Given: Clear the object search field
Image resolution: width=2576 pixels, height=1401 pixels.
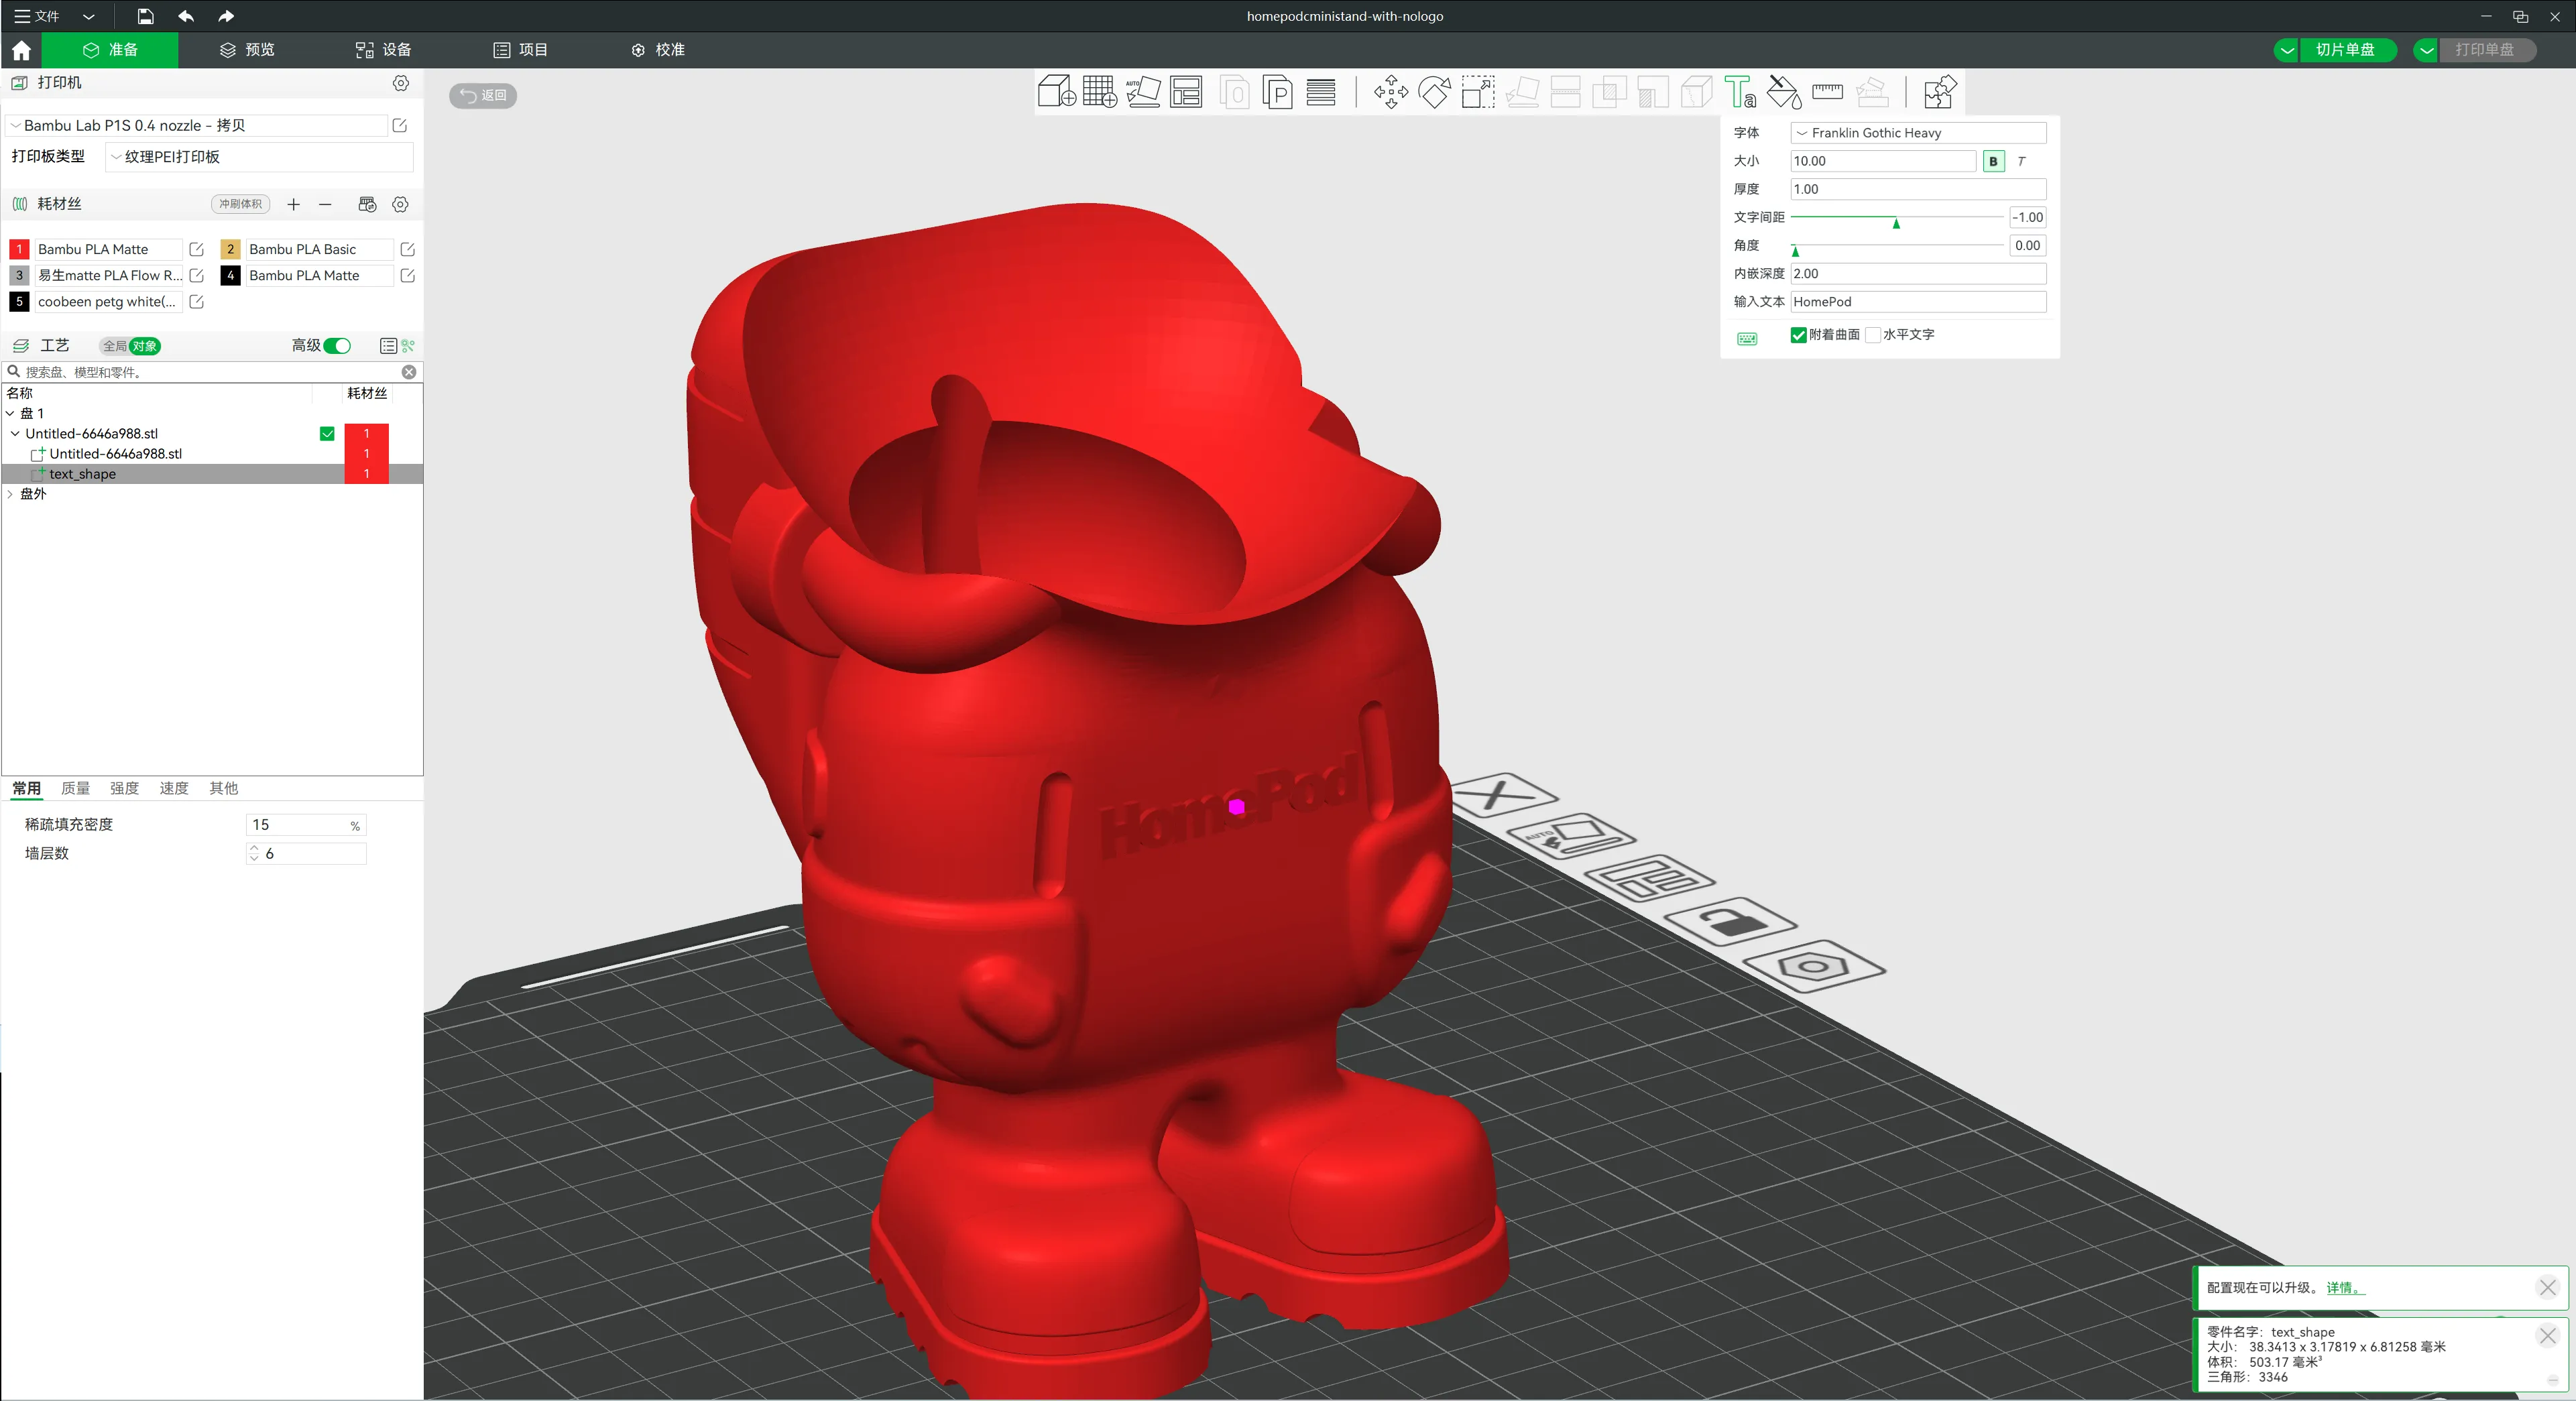Looking at the screenshot, I should tap(409, 372).
